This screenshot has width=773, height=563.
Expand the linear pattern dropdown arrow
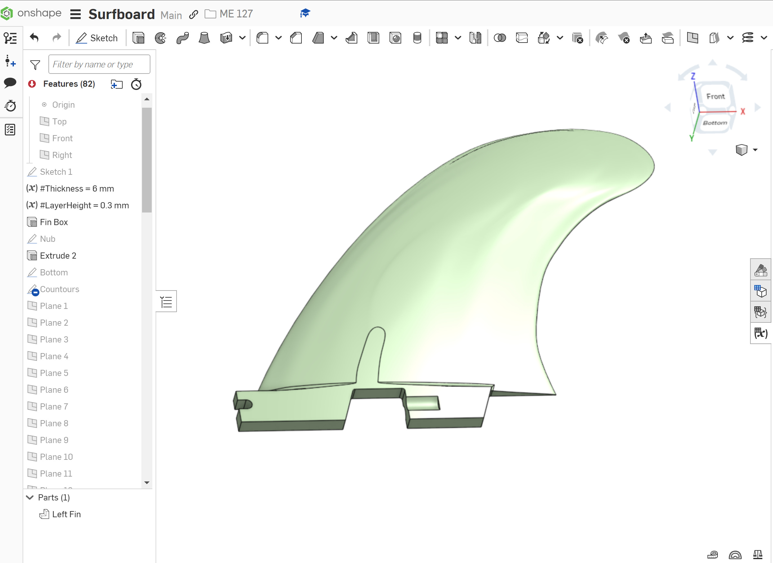(x=458, y=37)
